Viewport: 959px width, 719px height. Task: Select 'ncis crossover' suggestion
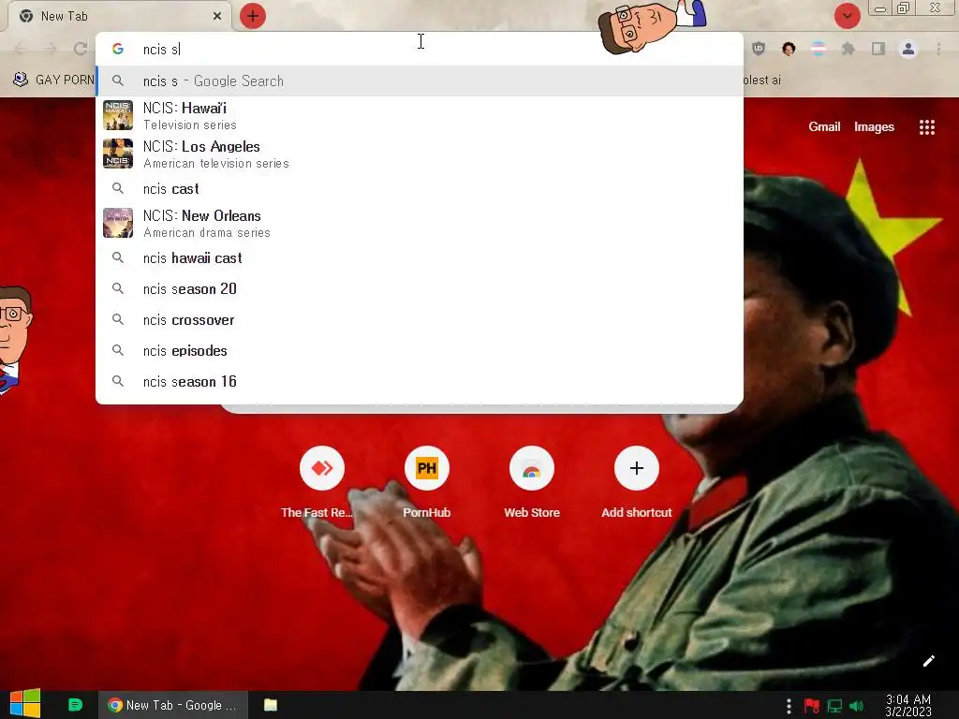420,320
